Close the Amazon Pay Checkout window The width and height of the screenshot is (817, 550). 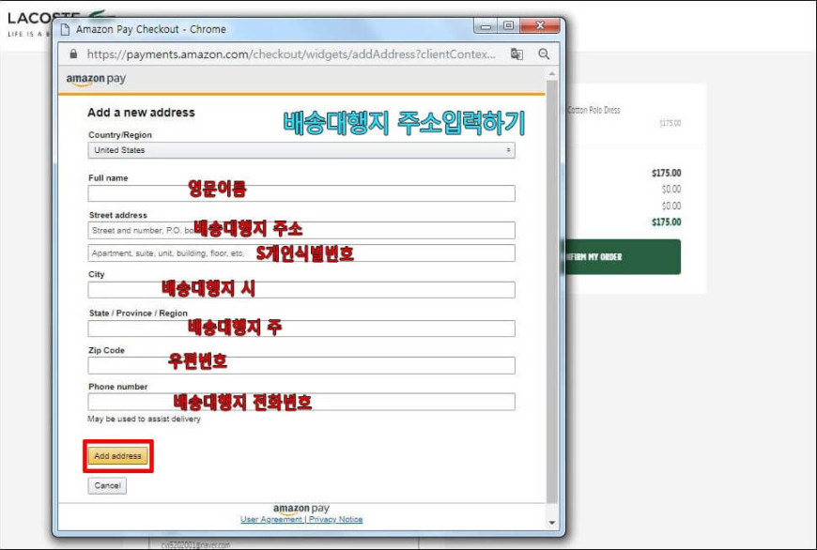pyautogui.click(x=540, y=25)
